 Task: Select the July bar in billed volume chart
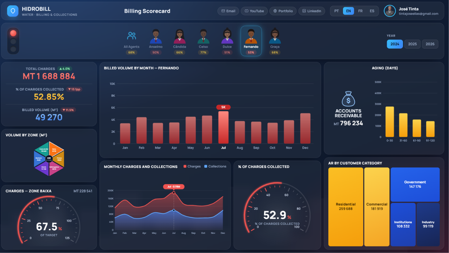tap(223, 127)
